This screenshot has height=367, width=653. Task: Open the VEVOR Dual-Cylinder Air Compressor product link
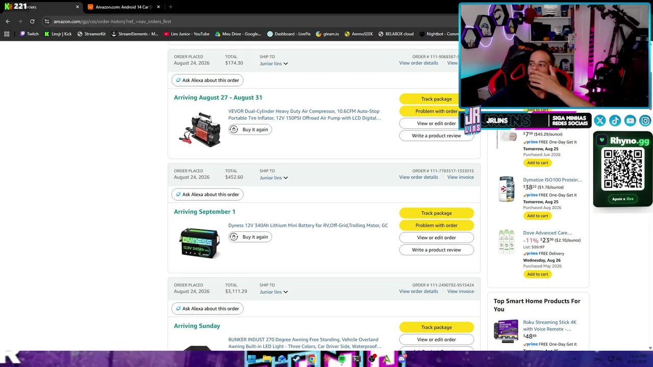coord(305,115)
